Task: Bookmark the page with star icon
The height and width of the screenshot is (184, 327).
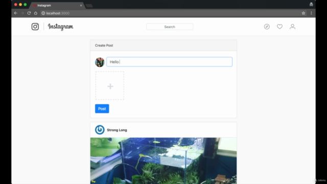Action: [x=303, y=13]
